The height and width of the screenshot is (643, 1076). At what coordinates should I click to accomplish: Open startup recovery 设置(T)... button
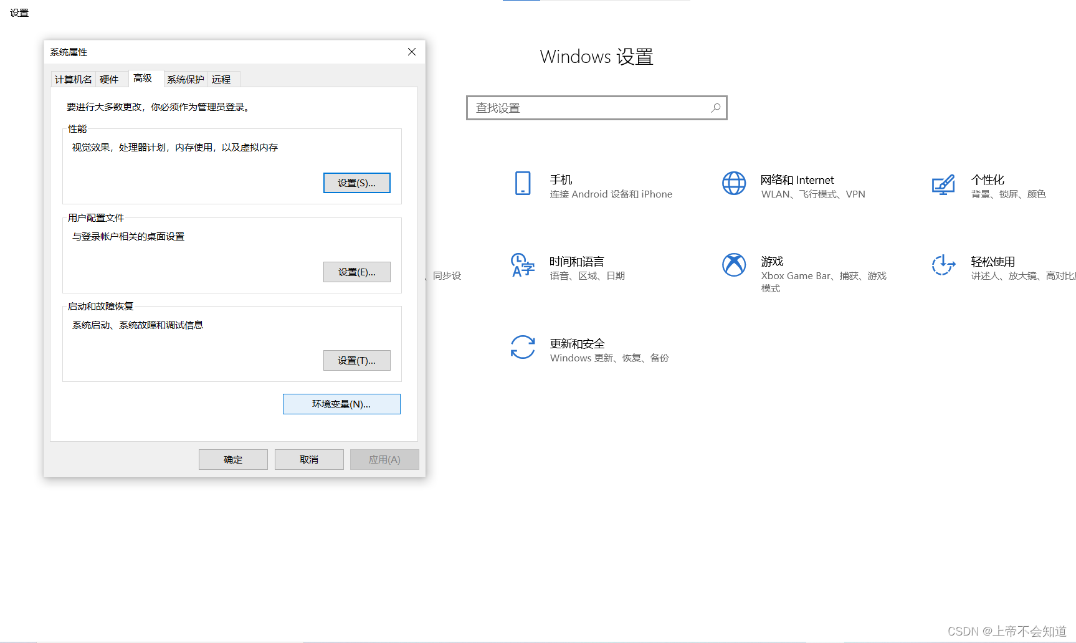point(357,360)
